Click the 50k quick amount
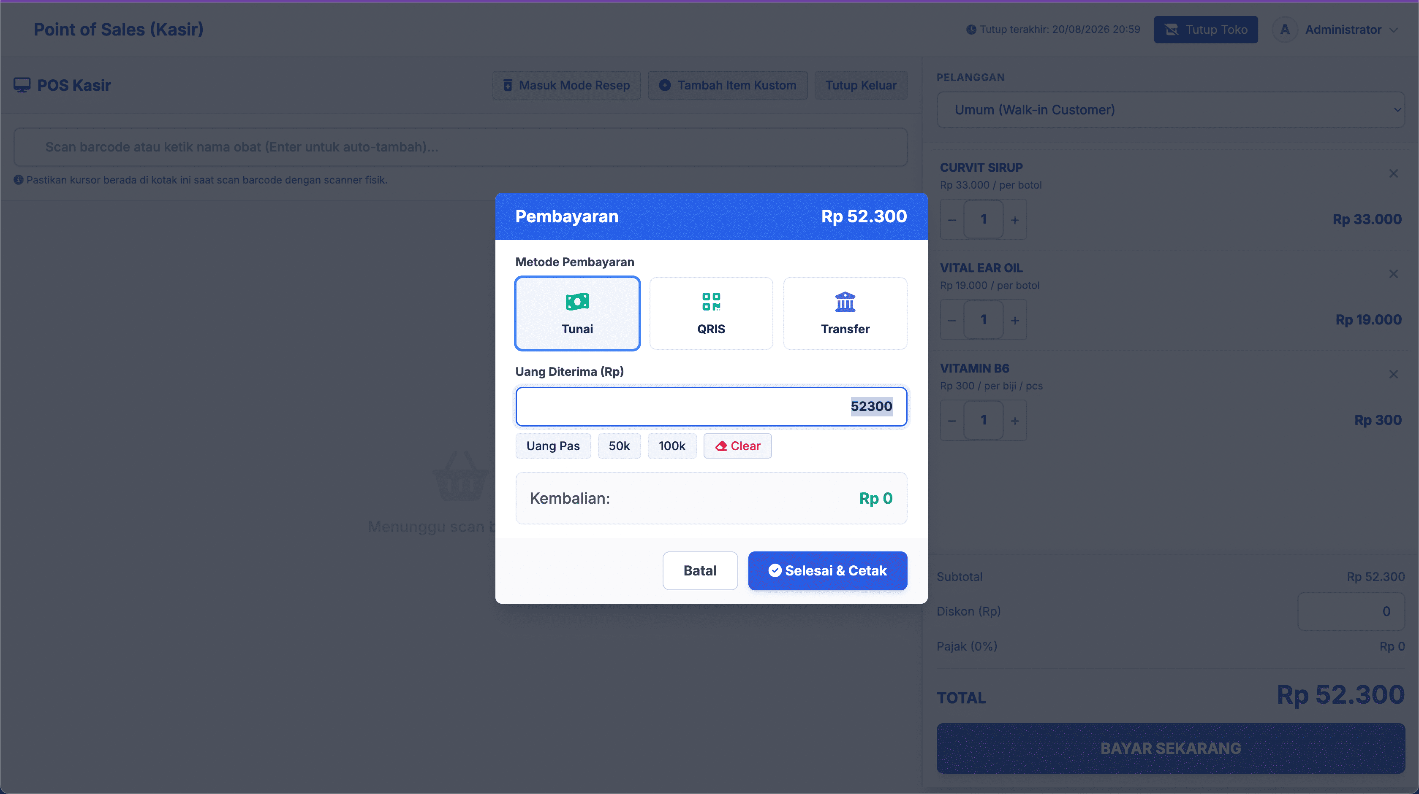The height and width of the screenshot is (794, 1419). 619,446
